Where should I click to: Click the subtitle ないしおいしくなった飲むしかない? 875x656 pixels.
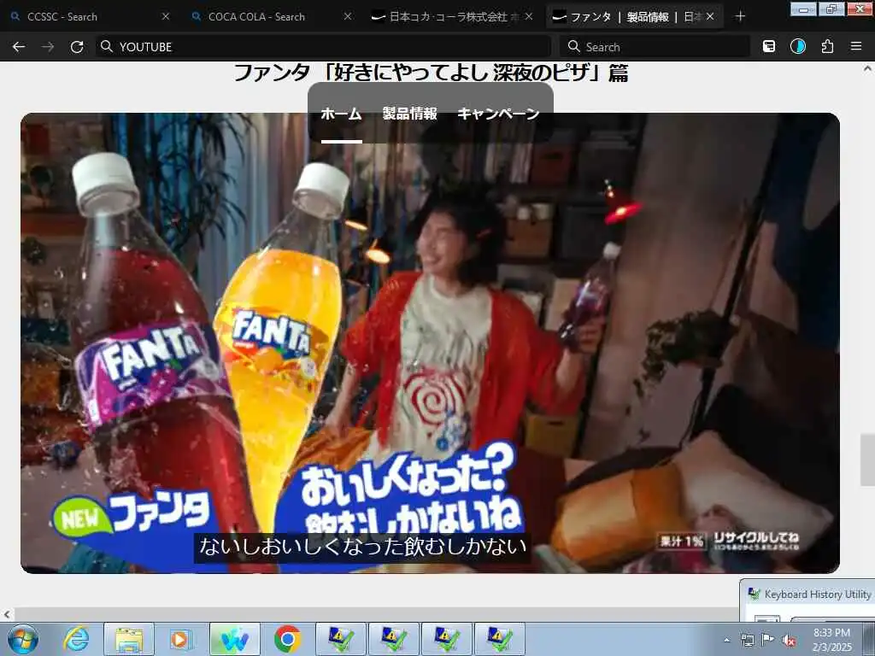click(x=362, y=547)
